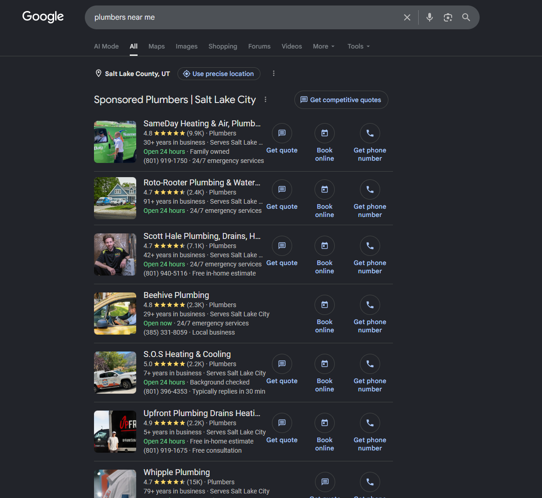542x498 pixels.
Task: Click Get competitive quotes button
Action: pyautogui.click(x=341, y=100)
